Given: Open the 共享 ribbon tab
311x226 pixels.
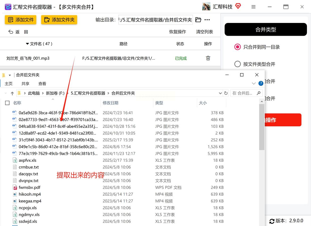Looking at the screenshot, I should pos(25,84).
